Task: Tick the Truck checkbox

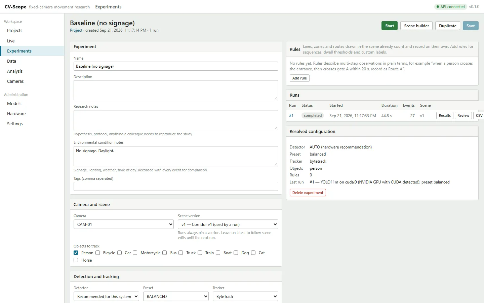Action: pyautogui.click(x=181, y=253)
